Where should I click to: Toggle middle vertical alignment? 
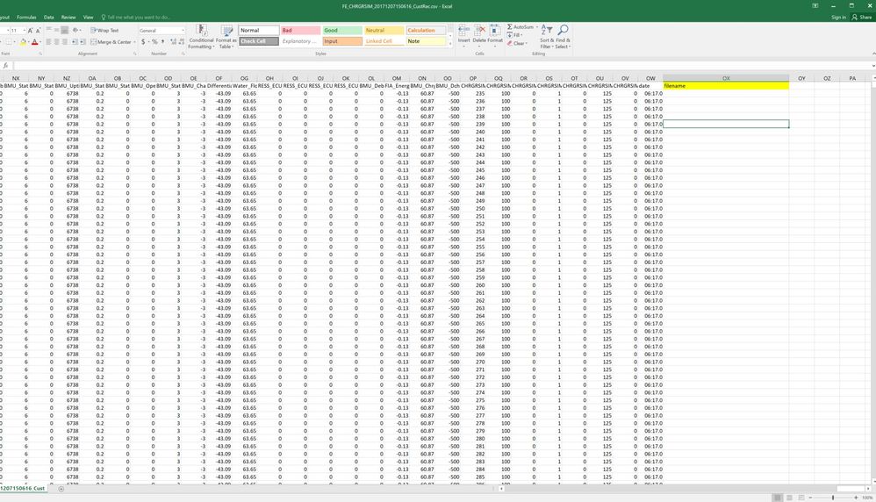coord(56,30)
